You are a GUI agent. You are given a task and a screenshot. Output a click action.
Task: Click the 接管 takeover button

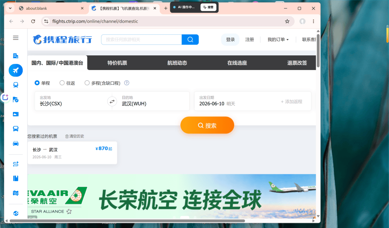click(208, 7)
